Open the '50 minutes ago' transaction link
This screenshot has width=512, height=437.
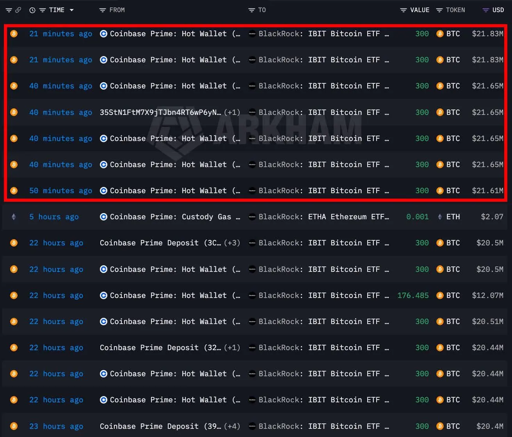61,191
